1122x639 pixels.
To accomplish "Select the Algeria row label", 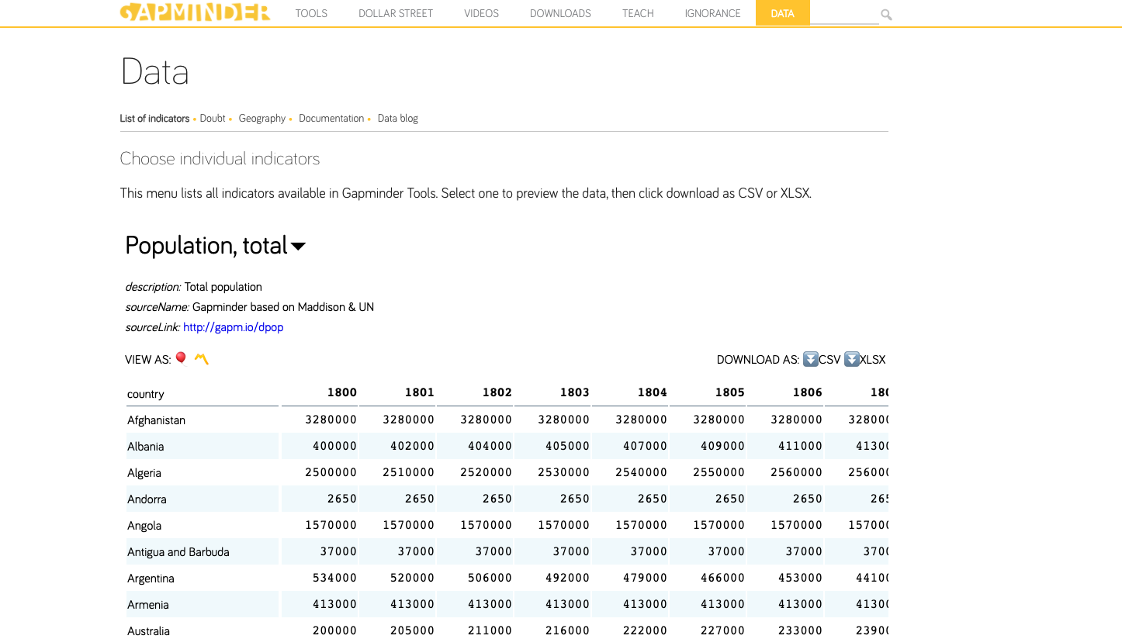I will point(144,473).
